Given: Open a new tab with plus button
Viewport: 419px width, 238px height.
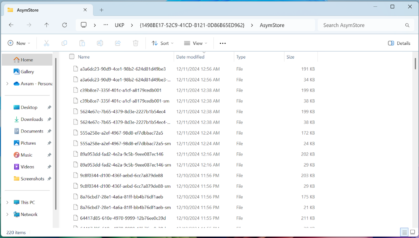Looking at the screenshot, I should tap(102, 10).
